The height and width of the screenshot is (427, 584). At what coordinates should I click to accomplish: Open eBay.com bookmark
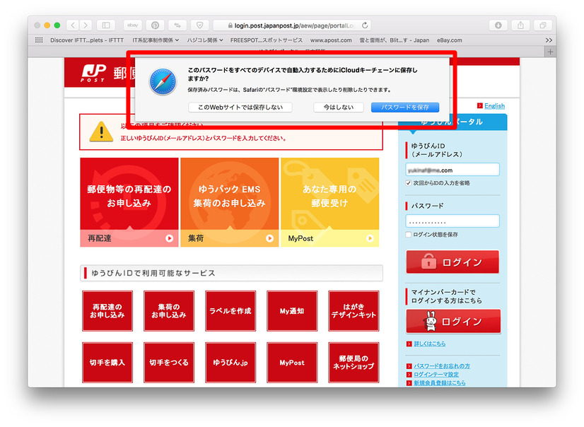point(449,40)
